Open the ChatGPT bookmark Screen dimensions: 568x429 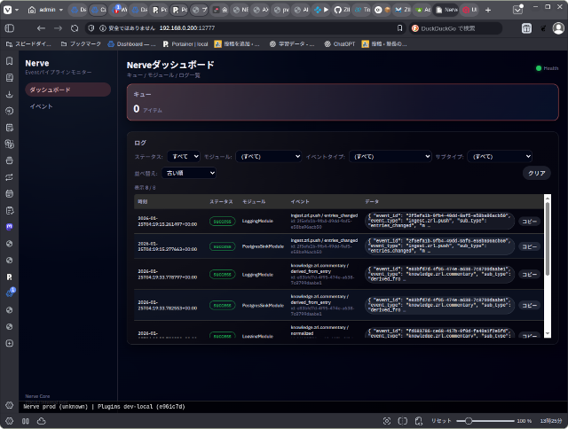click(x=343, y=43)
